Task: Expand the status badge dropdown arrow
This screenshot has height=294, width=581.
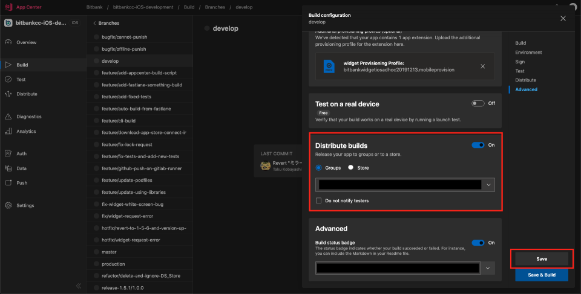Action: point(488,268)
